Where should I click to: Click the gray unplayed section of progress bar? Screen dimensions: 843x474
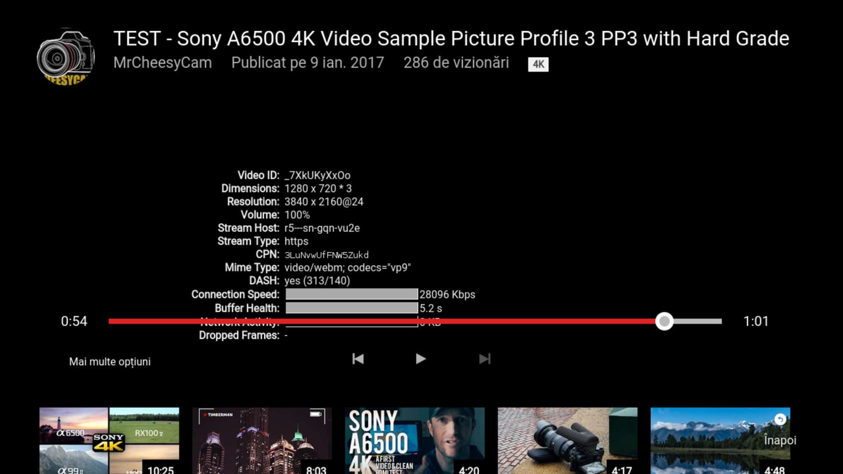tap(698, 321)
